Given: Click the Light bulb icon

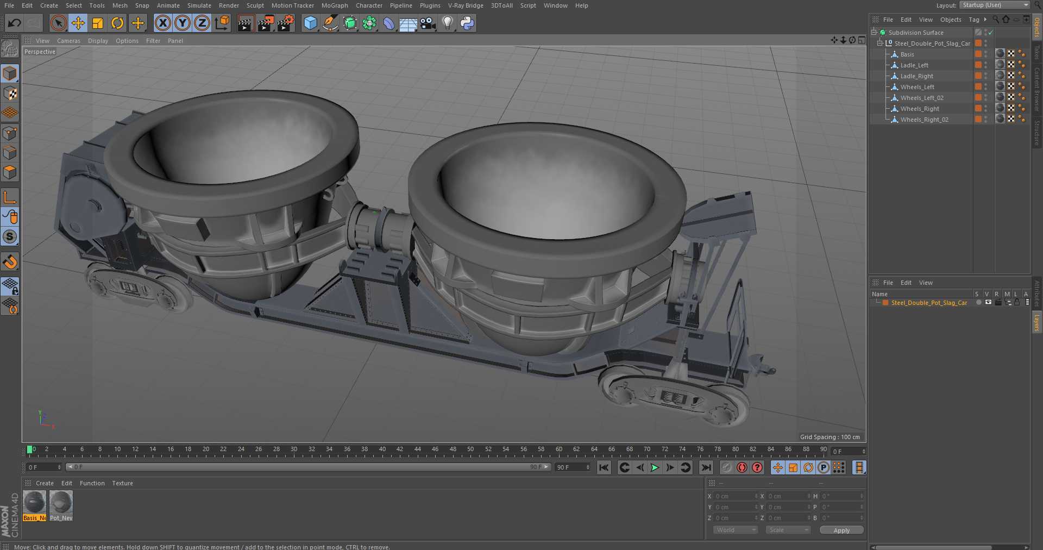Looking at the screenshot, I should [447, 23].
